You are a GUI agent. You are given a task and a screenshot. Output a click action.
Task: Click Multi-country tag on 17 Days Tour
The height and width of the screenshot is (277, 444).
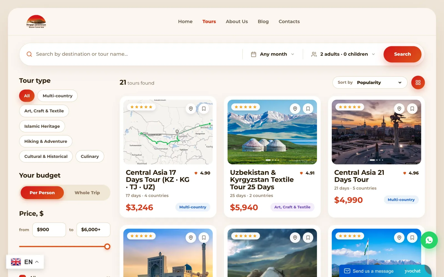[193, 207]
